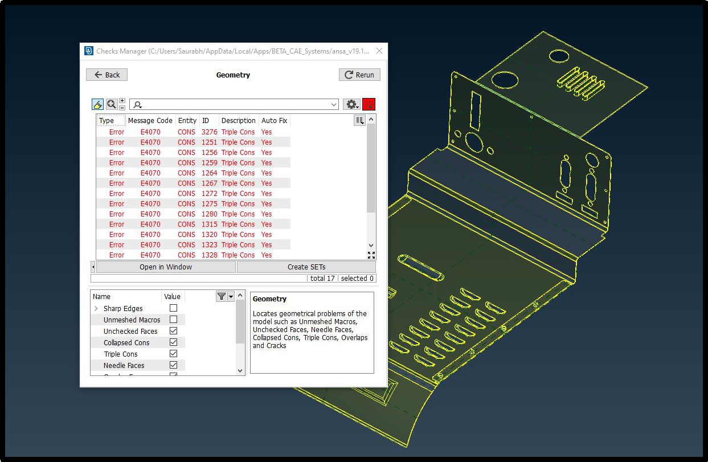Click the filter funnel icon in parameters panel
Image resolution: width=708 pixels, height=462 pixels.
(x=221, y=296)
